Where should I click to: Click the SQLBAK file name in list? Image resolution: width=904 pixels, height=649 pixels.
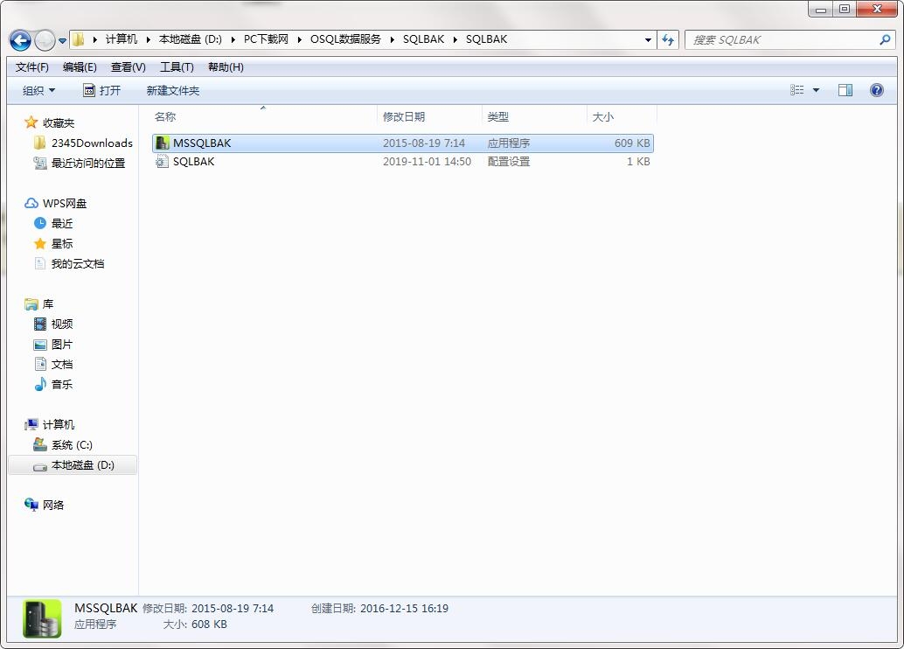coord(194,162)
